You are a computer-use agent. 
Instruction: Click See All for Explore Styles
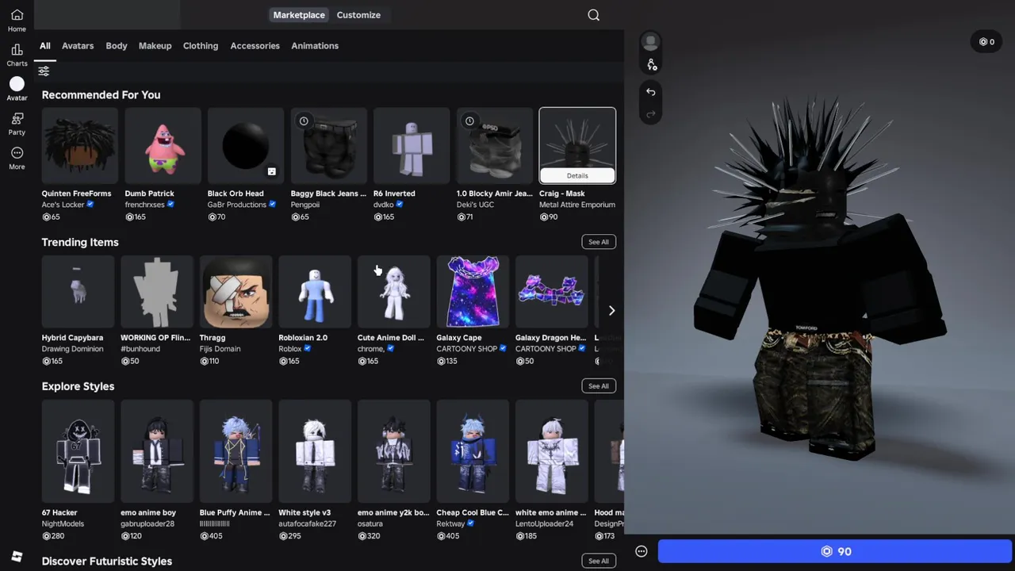click(x=599, y=386)
